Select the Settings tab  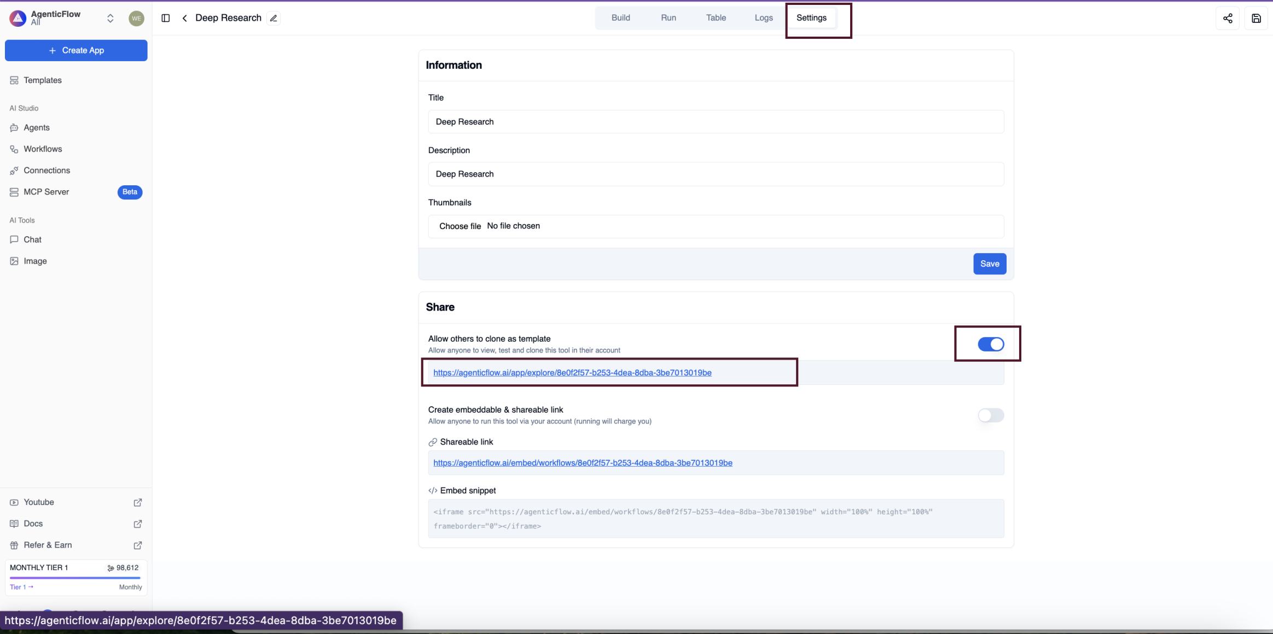click(x=811, y=18)
